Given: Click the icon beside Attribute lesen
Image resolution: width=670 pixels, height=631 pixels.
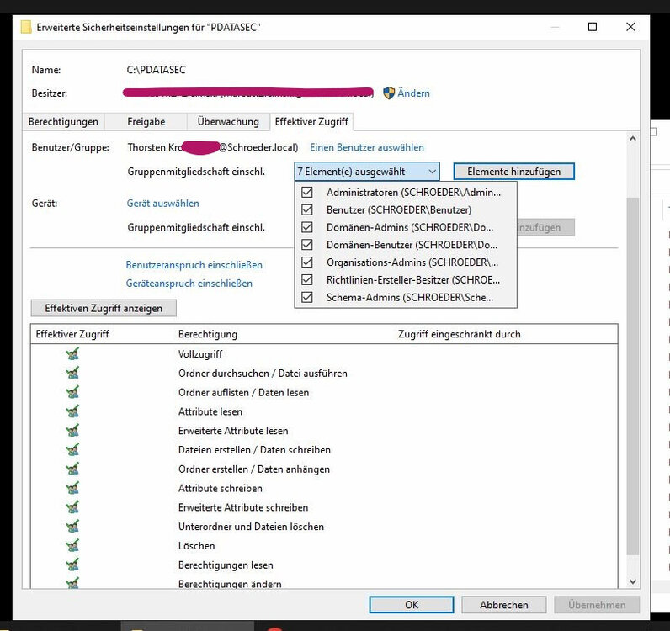Looking at the screenshot, I should (72, 411).
